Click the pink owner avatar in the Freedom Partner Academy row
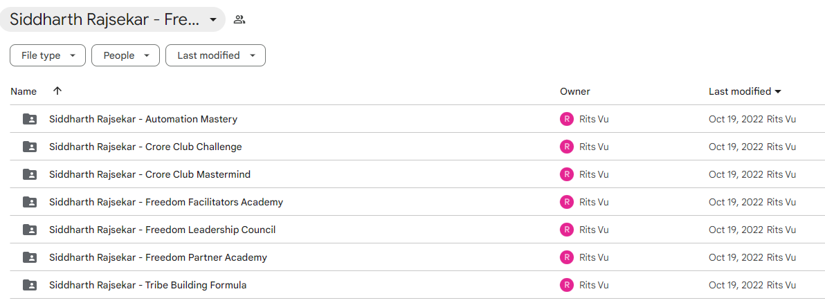The height and width of the screenshot is (305, 825). click(566, 257)
